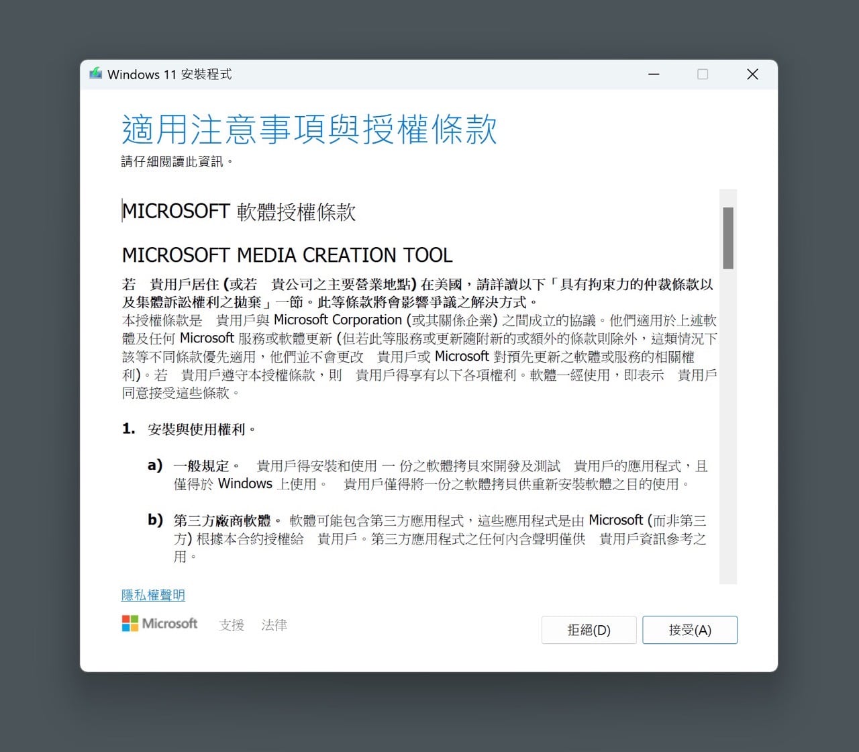
Task: Click the MICROSOFT MEDIA CREATION TOOL heading
Action: (x=287, y=255)
